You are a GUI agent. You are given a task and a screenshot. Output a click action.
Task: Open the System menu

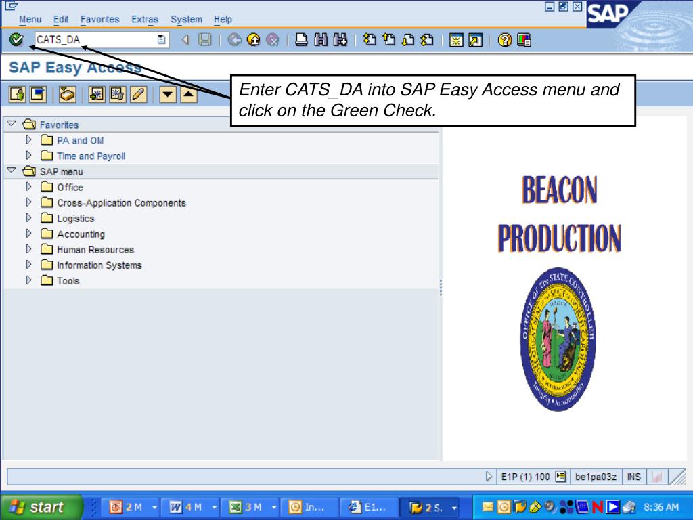[x=187, y=20]
